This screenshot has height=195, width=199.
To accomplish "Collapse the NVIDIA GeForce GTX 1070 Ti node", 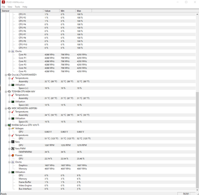I will [6, 125].
